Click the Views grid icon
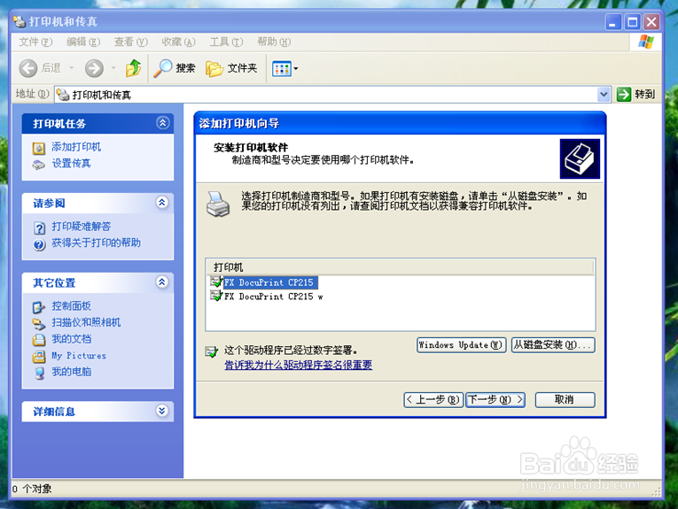Screen dimensions: 678x509 click(x=282, y=69)
